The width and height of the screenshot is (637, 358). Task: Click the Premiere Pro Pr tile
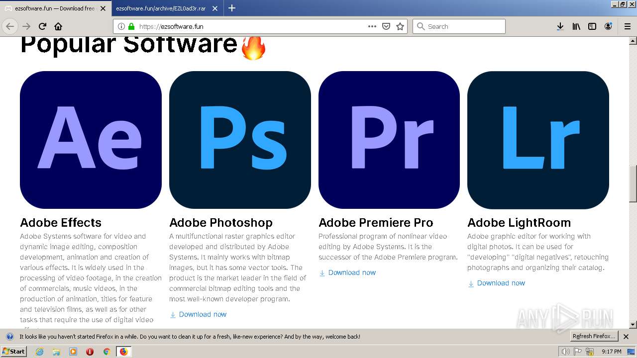click(389, 140)
